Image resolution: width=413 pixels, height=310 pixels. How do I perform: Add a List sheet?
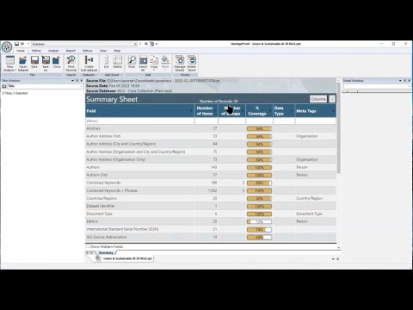(106, 62)
